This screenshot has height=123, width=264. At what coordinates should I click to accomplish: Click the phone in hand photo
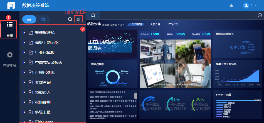193,51
